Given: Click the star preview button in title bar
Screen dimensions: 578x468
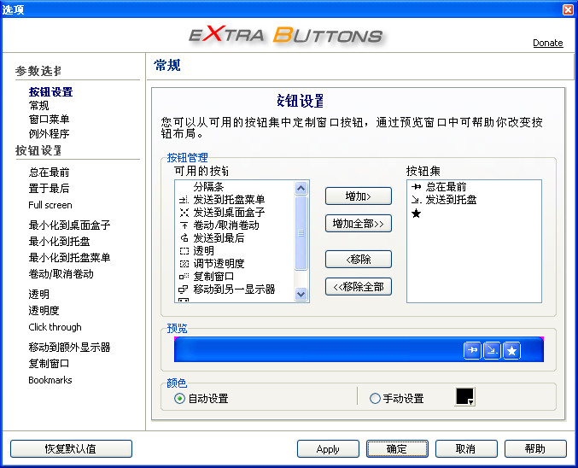Looking at the screenshot, I should click(511, 350).
